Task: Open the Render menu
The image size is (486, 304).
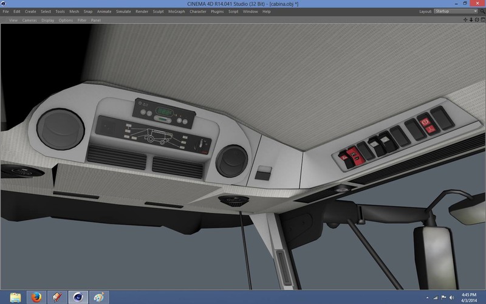Action: [141, 12]
